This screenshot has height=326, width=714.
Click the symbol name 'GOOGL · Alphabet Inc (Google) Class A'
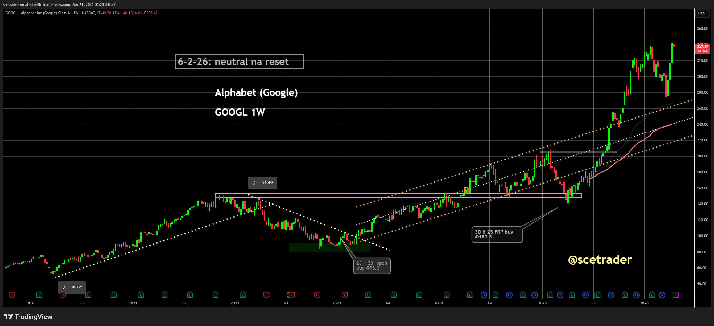(38, 13)
